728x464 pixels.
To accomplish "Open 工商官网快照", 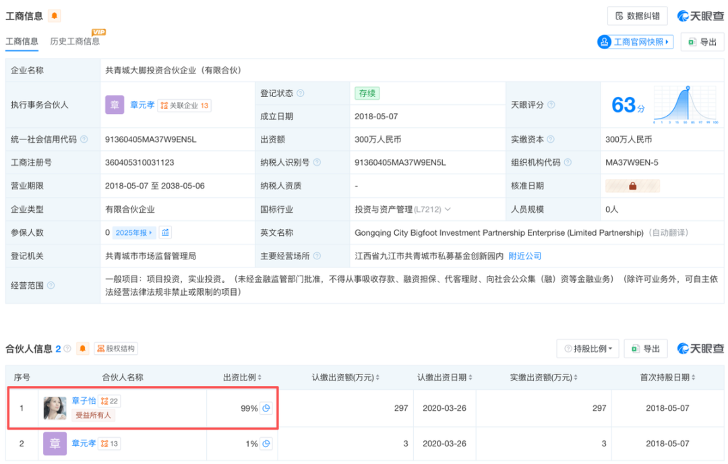I will click(635, 42).
